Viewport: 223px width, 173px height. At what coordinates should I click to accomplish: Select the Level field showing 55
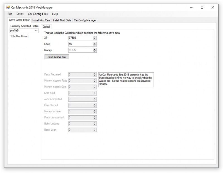click(81, 44)
